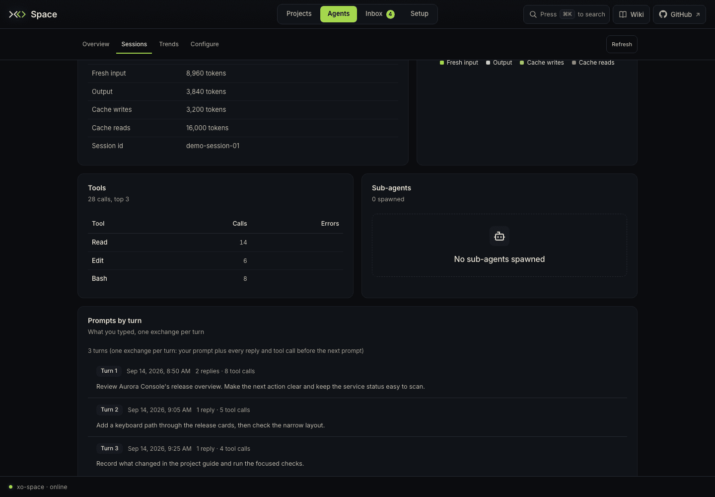
Task: Click the Refresh button
Action: [622, 44]
